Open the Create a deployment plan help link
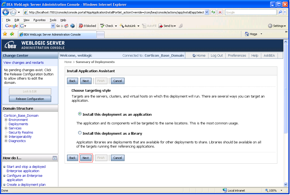The height and width of the screenshot is (195, 290). click(x=26, y=185)
